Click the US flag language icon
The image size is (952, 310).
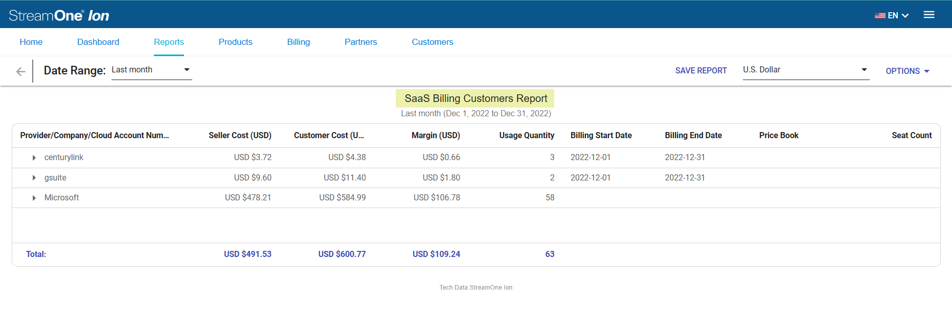[x=880, y=15]
